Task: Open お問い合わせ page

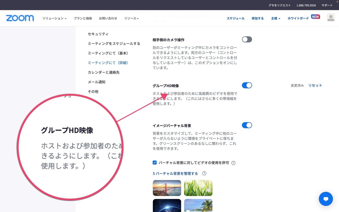Action: point(108,18)
